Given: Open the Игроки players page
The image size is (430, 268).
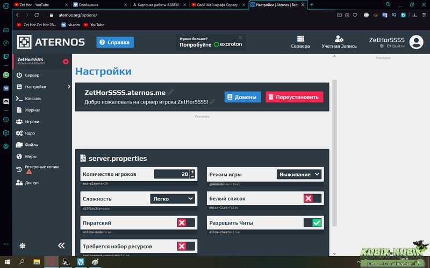Looking at the screenshot, I should (28, 122).
